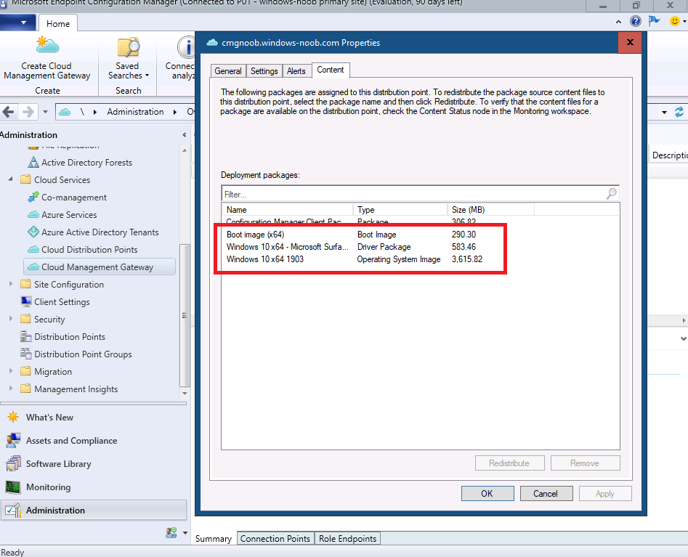
Task: Click the OK button
Action: pyautogui.click(x=487, y=493)
